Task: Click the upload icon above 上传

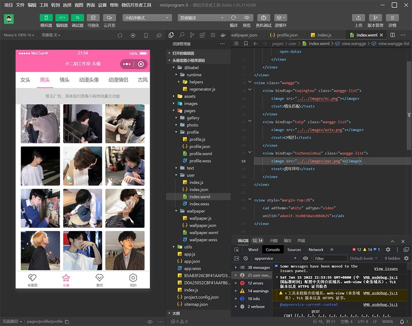Action: coord(358,18)
